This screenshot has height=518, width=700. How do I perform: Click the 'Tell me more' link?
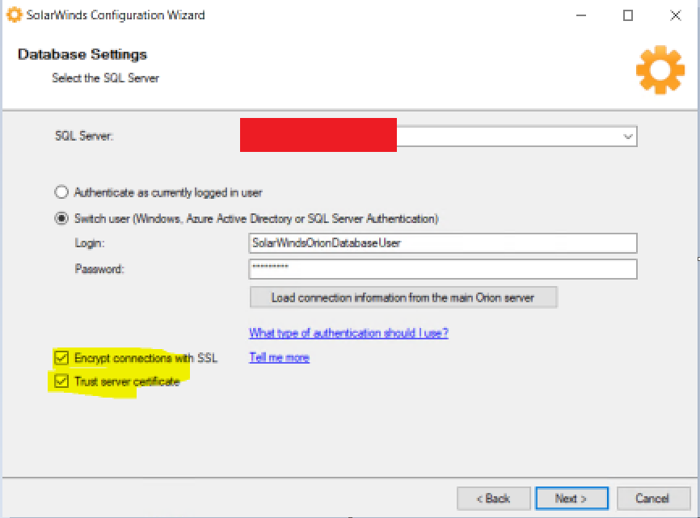pyautogui.click(x=279, y=356)
